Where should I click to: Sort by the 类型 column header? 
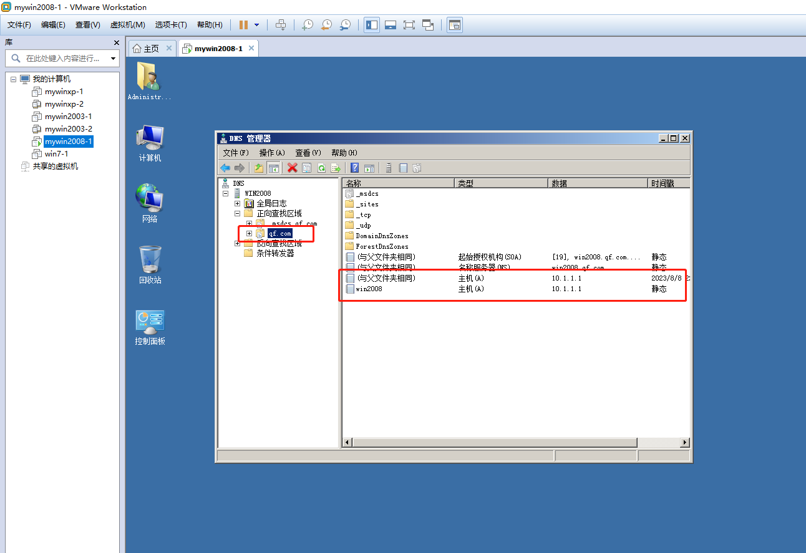click(501, 183)
